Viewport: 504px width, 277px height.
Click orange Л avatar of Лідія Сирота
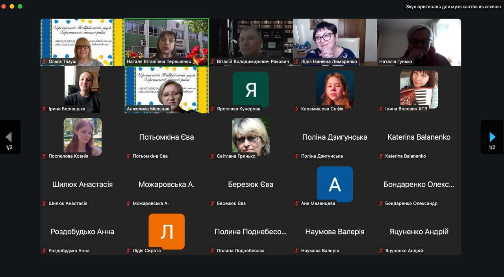pyautogui.click(x=167, y=231)
